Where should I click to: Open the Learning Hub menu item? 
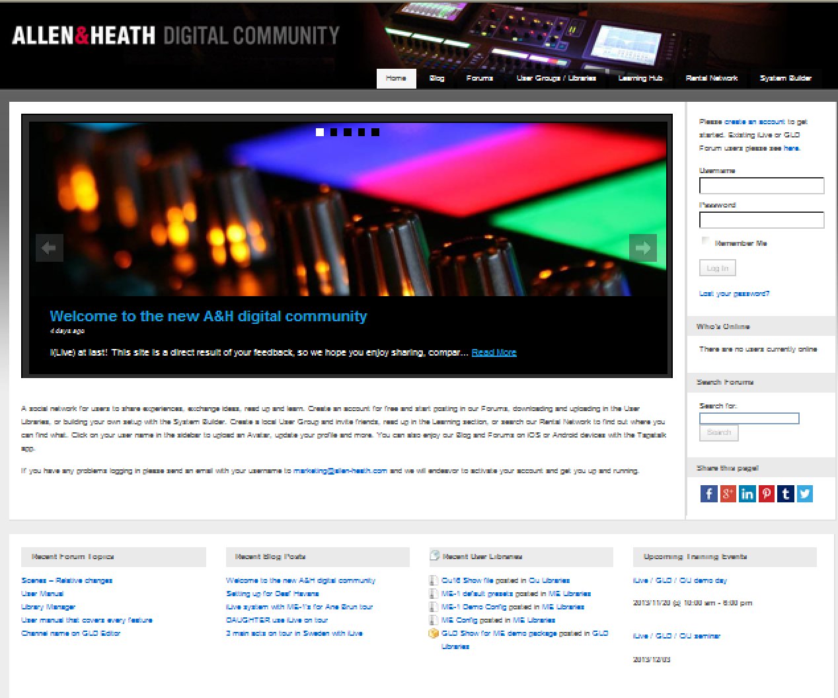640,78
